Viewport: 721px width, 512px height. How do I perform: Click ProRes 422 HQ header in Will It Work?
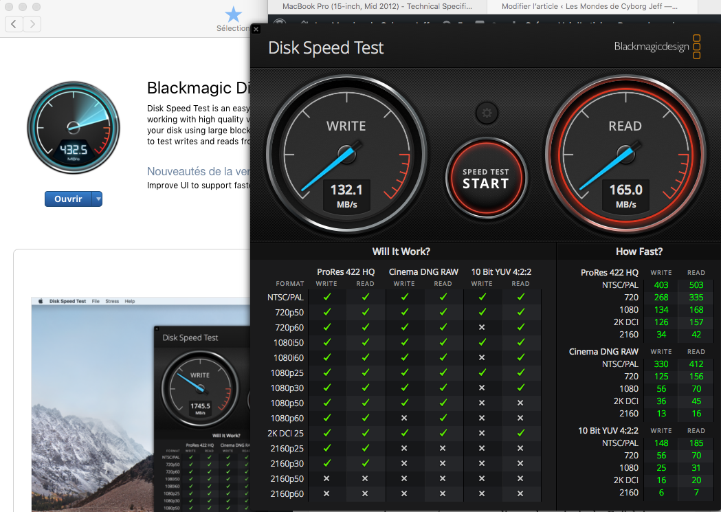click(346, 272)
